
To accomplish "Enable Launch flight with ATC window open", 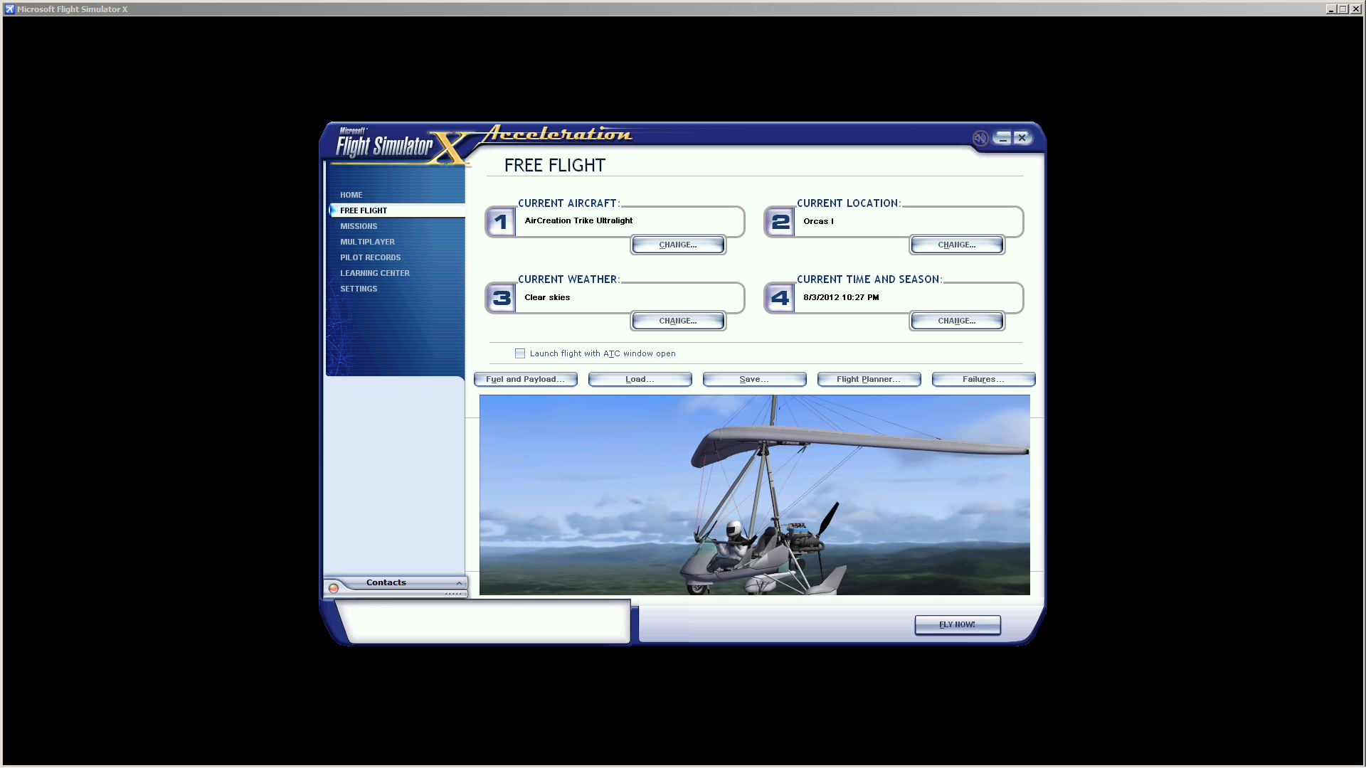I will [520, 353].
